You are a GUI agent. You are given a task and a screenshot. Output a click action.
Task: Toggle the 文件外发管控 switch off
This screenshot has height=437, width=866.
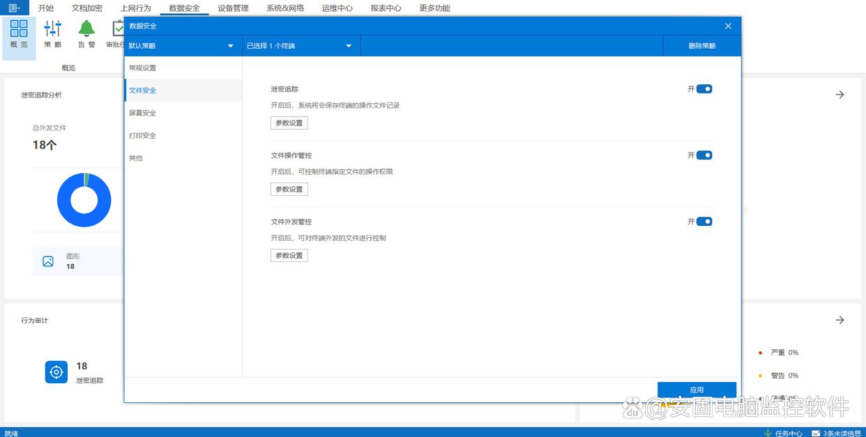(704, 222)
